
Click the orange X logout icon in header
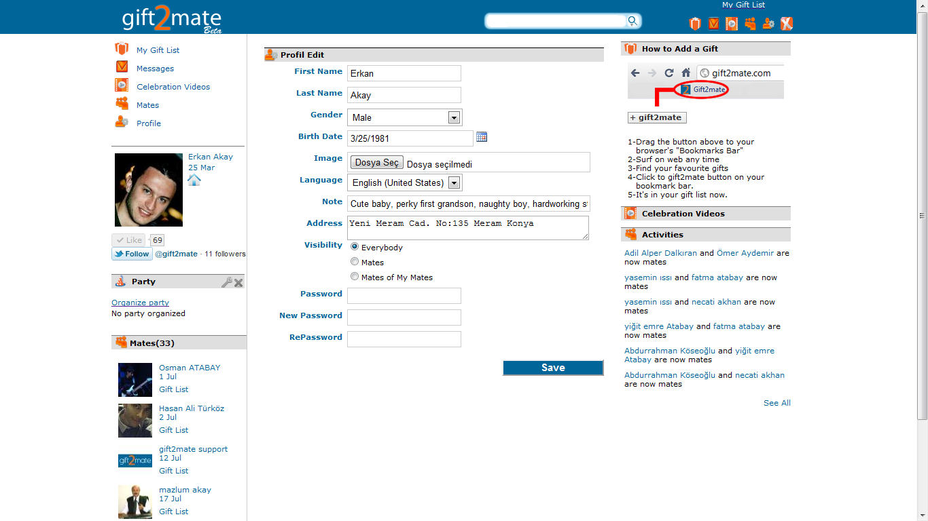click(787, 24)
